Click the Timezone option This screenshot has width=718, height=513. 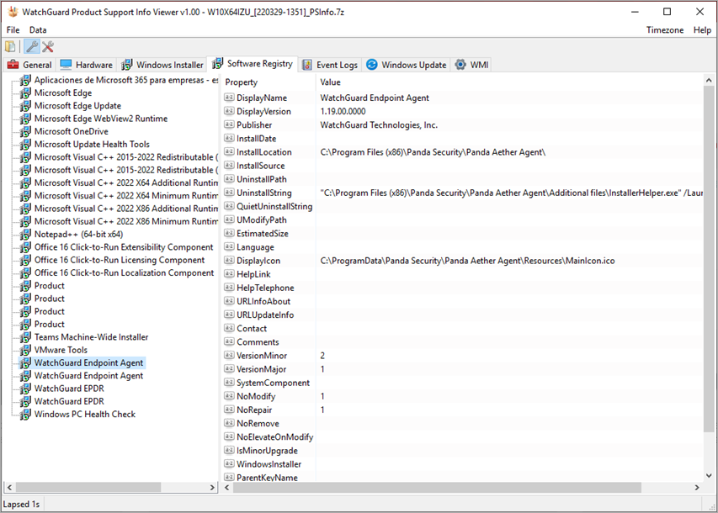click(665, 29)
